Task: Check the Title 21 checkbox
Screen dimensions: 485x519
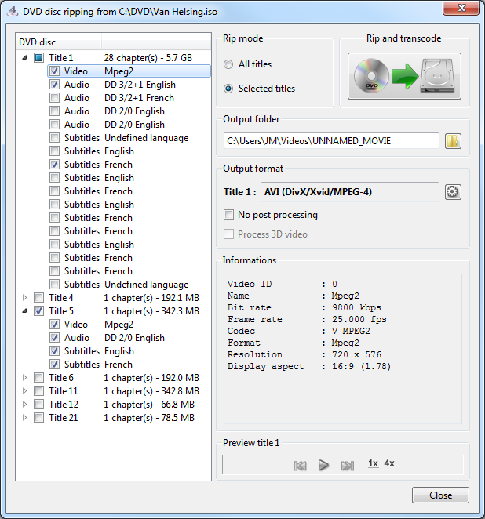Action: (38, 417)
